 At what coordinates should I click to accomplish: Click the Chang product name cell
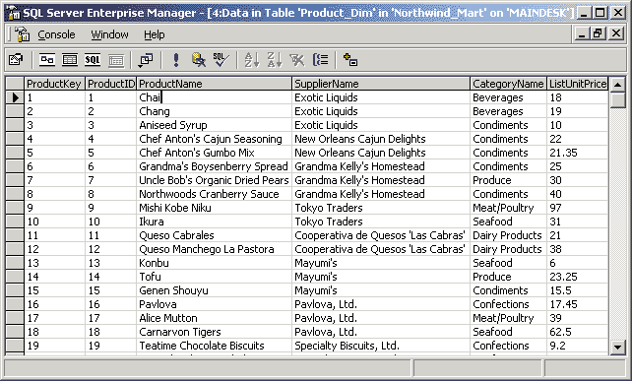coord(214,111)
